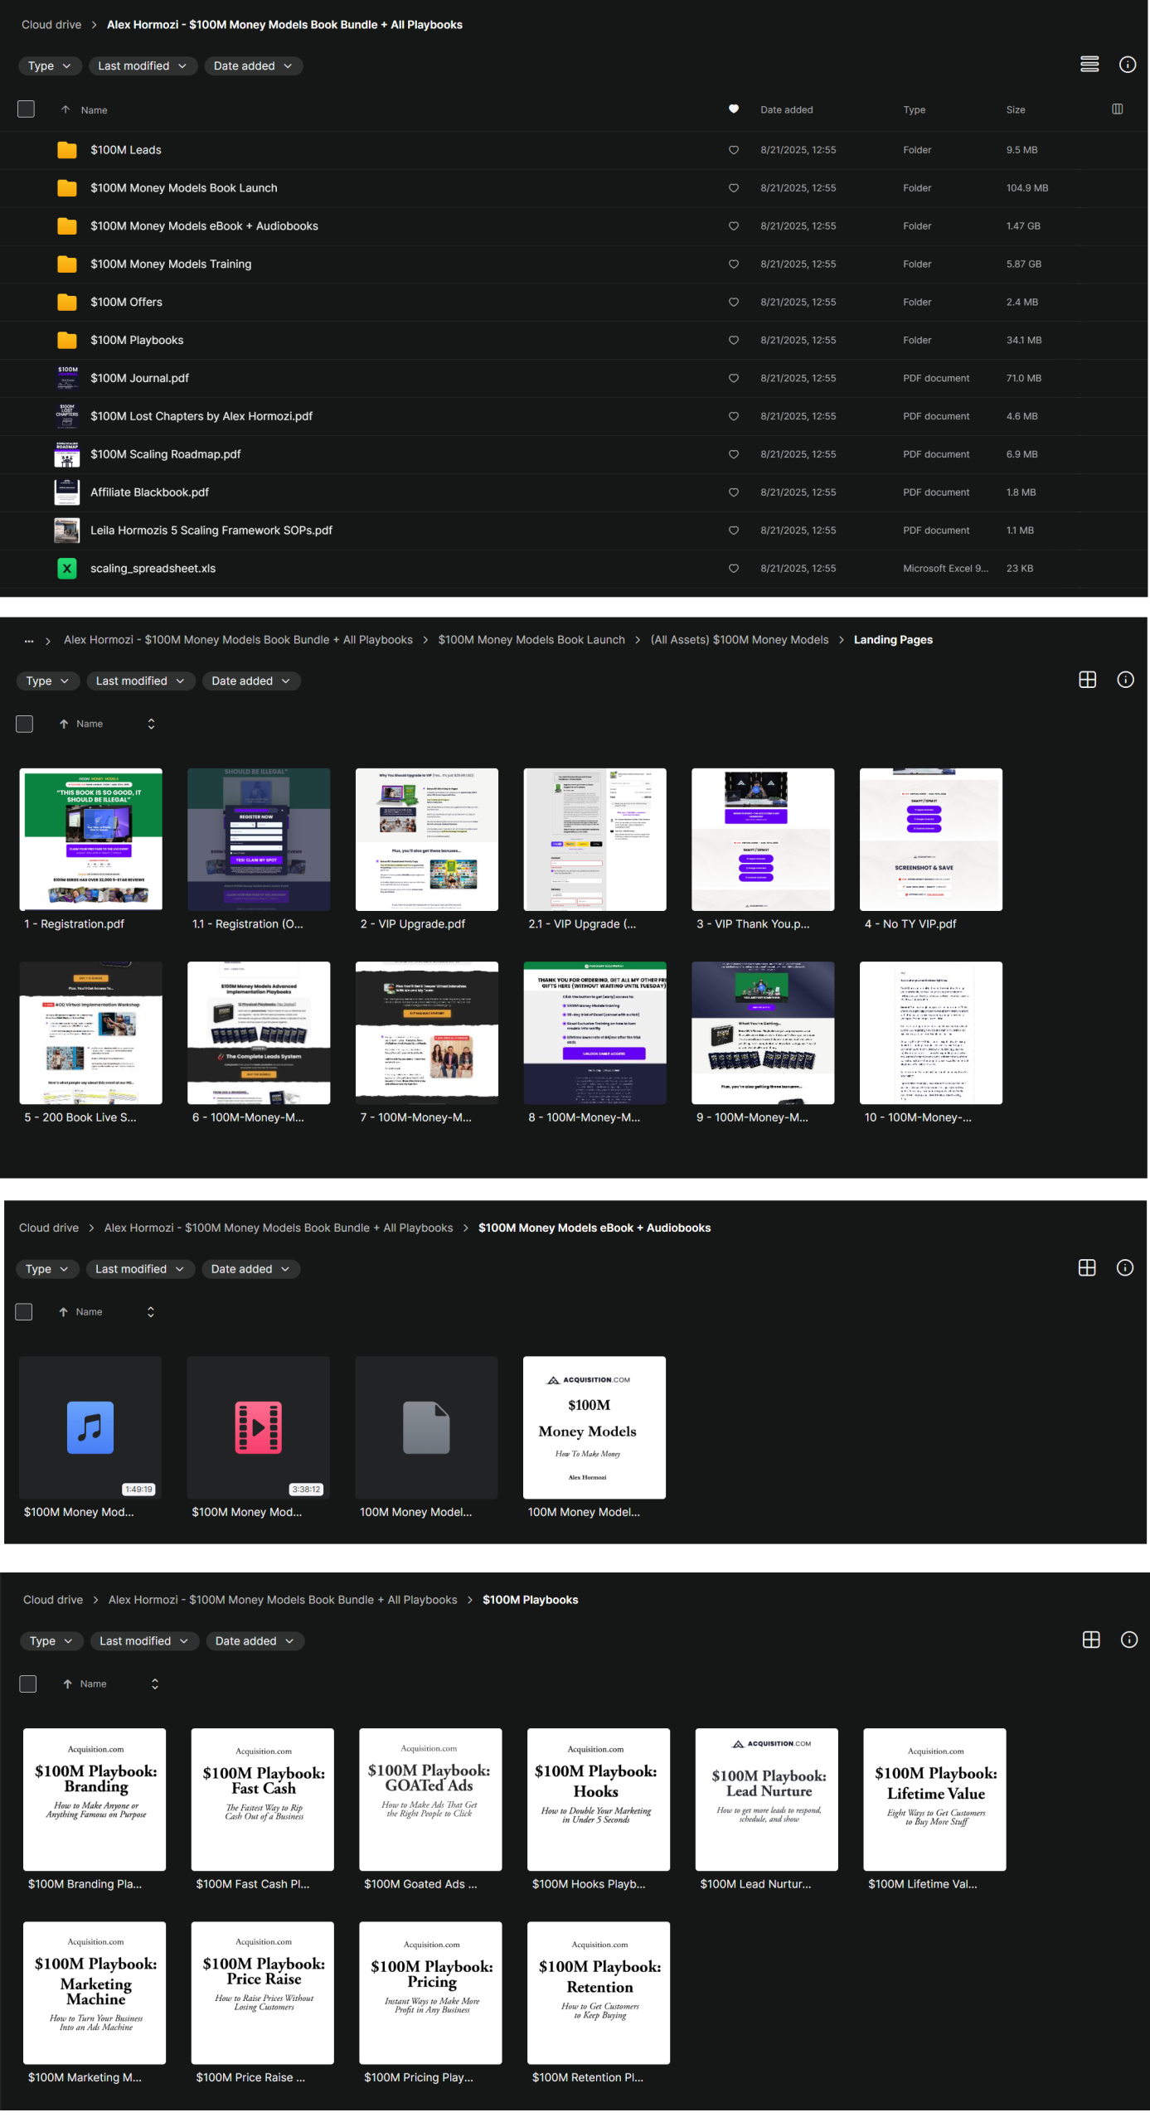Toggle favorite heart on scaling_spreadsheet.xls row
Viewport: 1150px width, 2122px height.
733,568
